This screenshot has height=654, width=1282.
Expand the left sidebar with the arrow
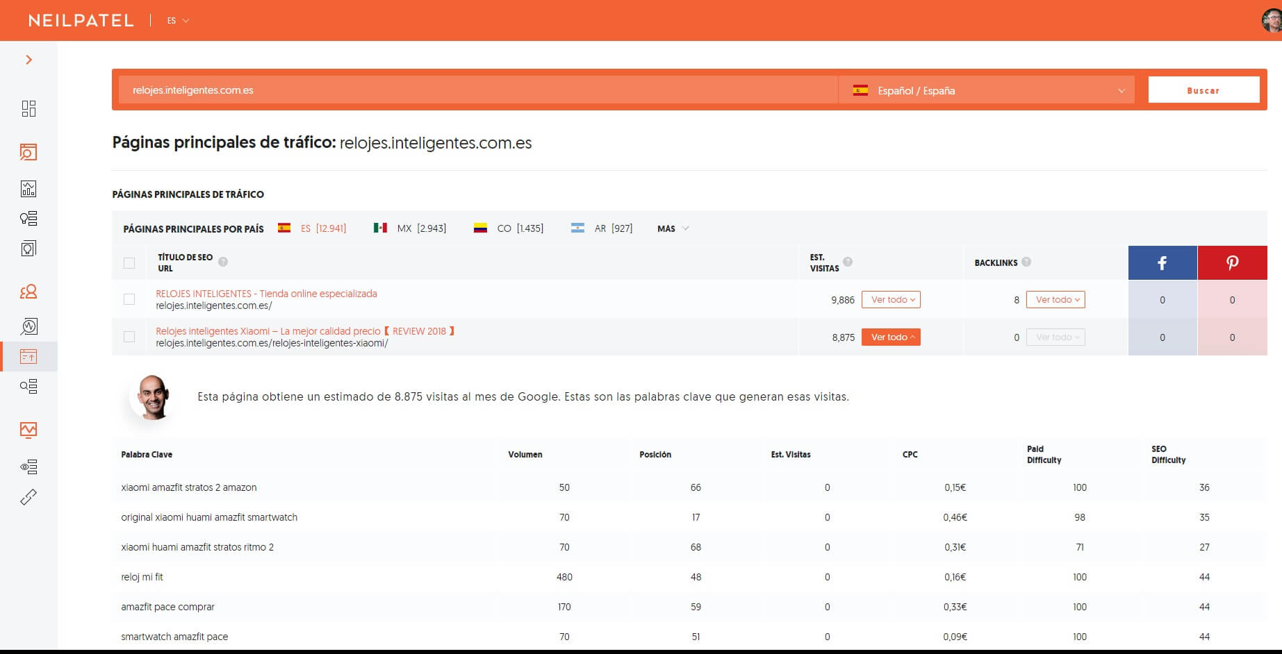point(28,60)
